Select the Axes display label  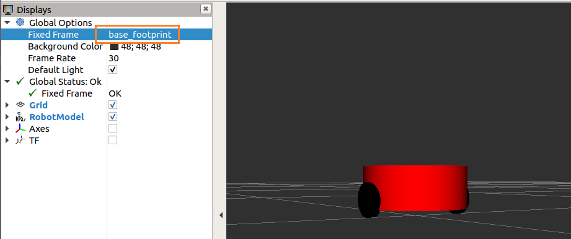[39, 128]
